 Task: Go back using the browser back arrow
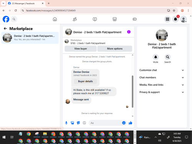pos(4,10)
